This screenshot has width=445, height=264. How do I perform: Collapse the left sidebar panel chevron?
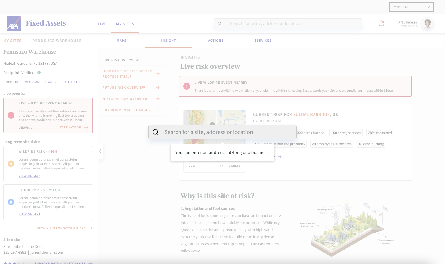coord(100,151)
